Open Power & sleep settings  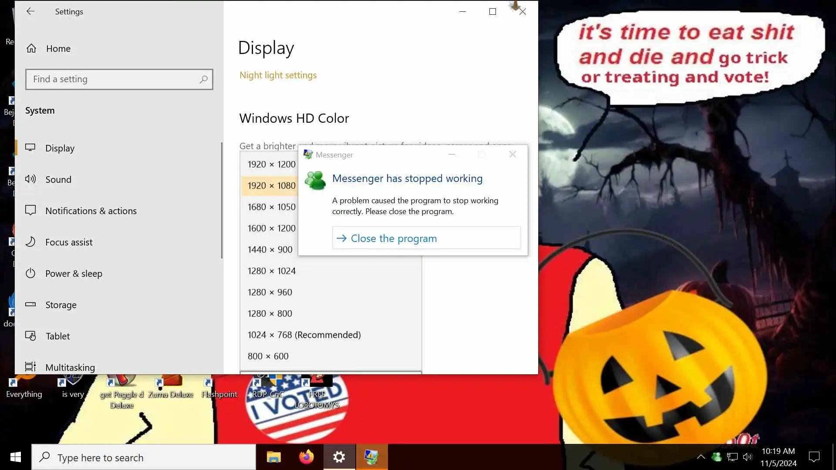(74, 273)
